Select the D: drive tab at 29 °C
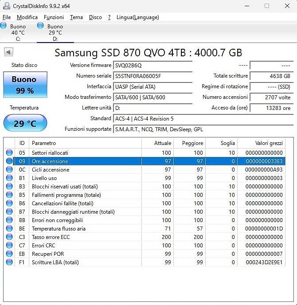The height and width of the screenshot is (305, 297). 55,32
